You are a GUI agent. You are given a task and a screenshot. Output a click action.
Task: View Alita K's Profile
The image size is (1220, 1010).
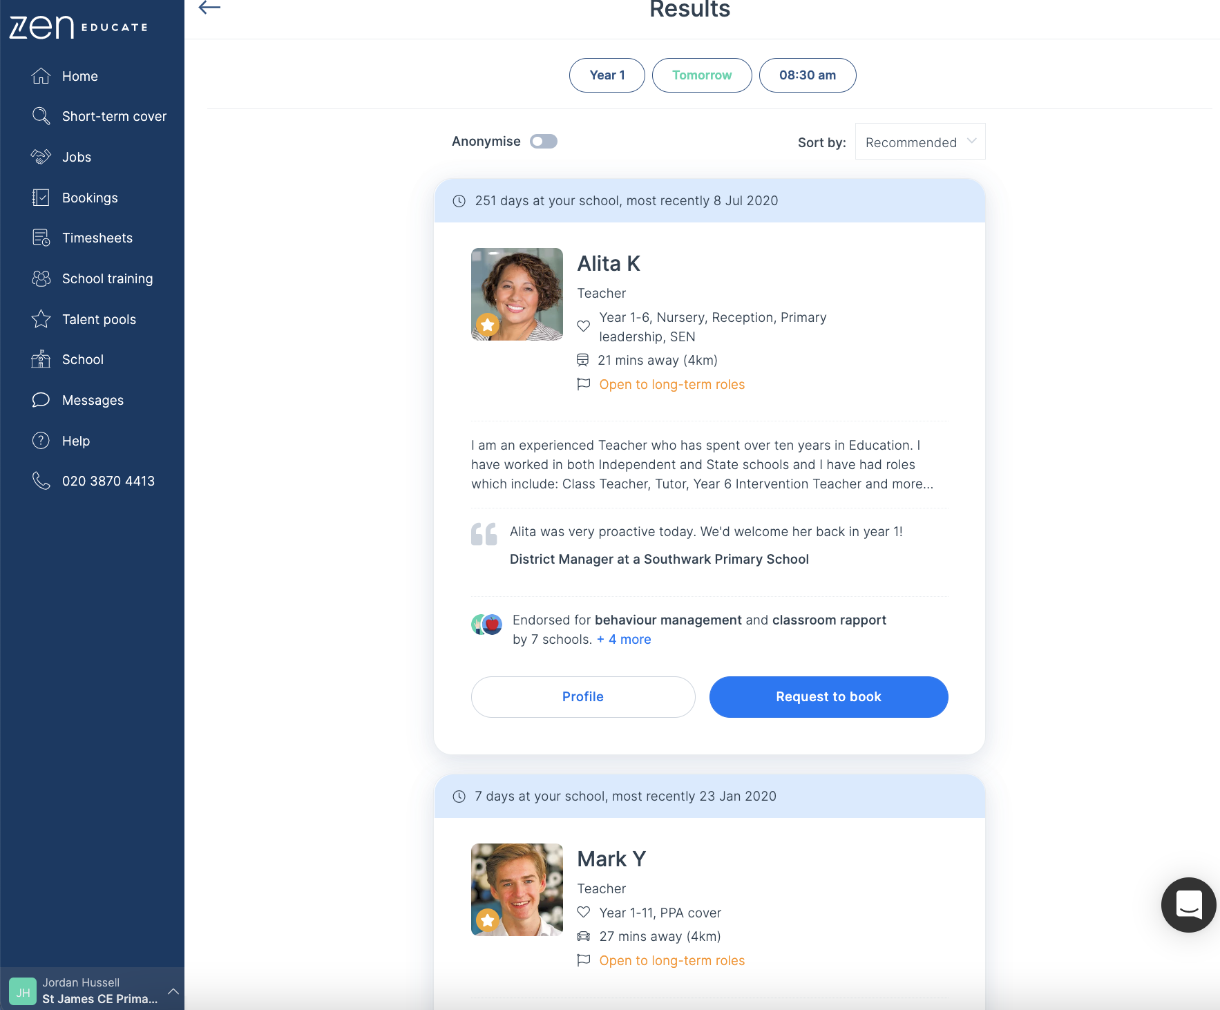[x=582, y=696]
